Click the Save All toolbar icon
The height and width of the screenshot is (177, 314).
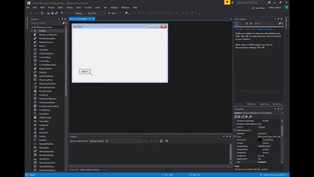click(56, 13)
